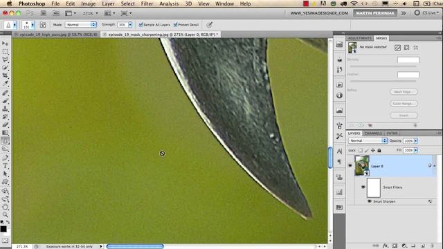Select the Crop tool
This screenshot has width=443, height=249.
click(x=5, y=75)
